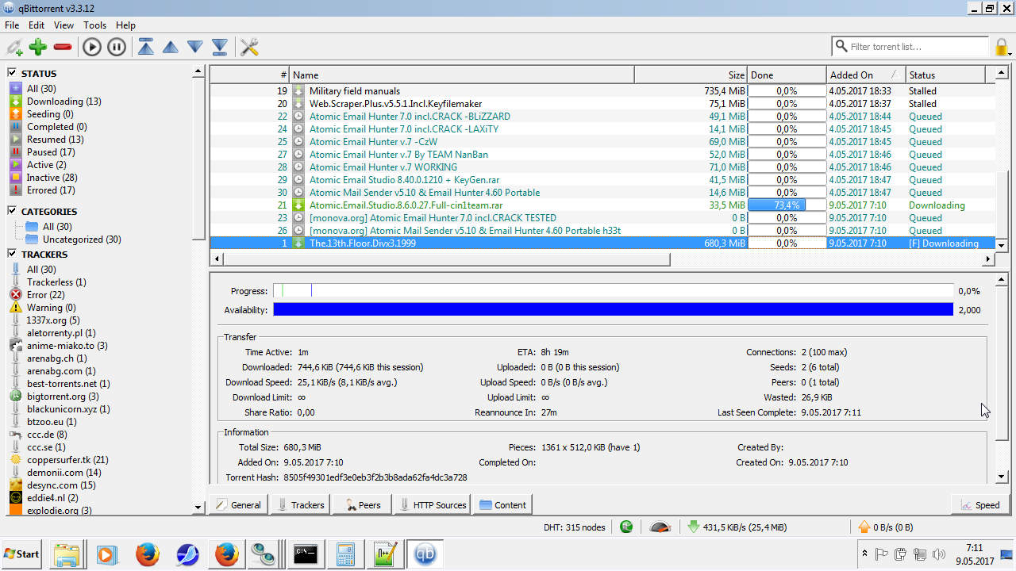
Task: Show the Speed graph panel
Action: (x=979, y=504)
